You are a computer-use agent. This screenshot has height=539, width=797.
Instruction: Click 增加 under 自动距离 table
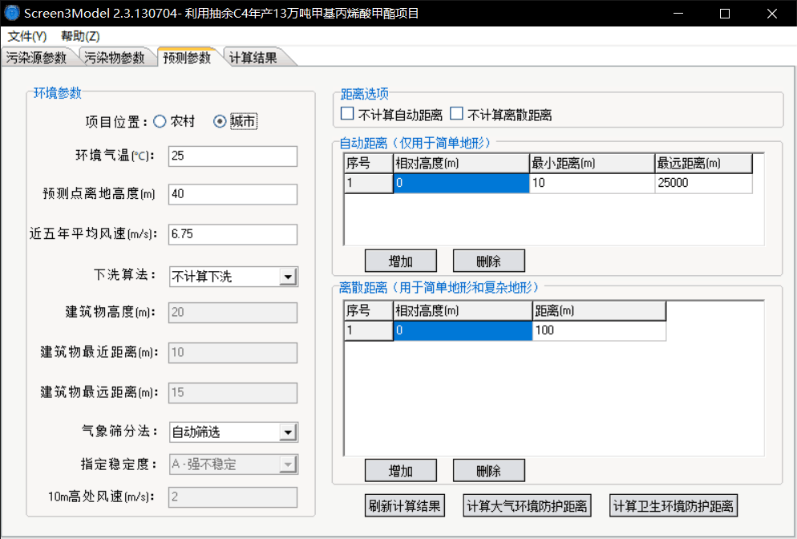coord(401,261)
